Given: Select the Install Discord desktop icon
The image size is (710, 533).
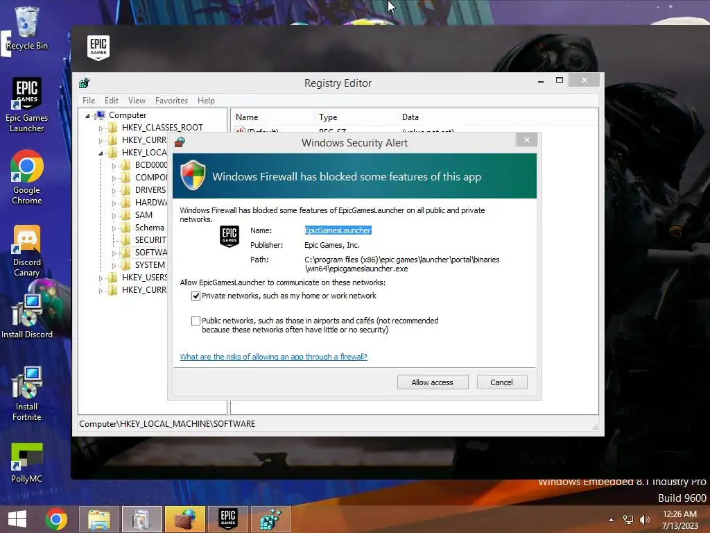Looking at the screenshot, I should pyautogui.click(x=27, y=316).
